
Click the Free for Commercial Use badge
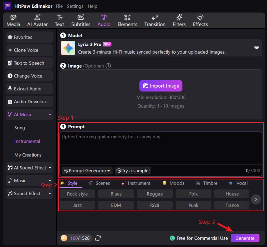click(199, 238)
